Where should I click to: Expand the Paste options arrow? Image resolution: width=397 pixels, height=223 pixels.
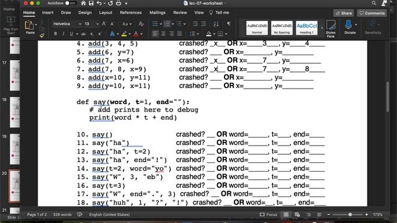(x=36, y=25)
